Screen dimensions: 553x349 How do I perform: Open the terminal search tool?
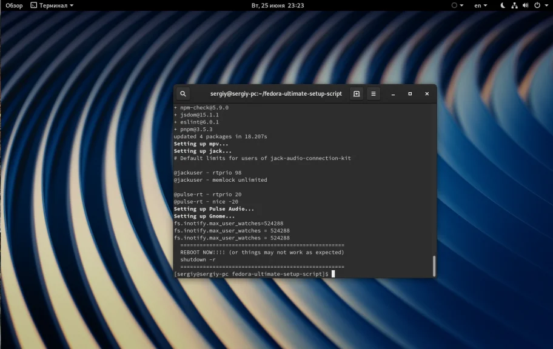(183, 94)
